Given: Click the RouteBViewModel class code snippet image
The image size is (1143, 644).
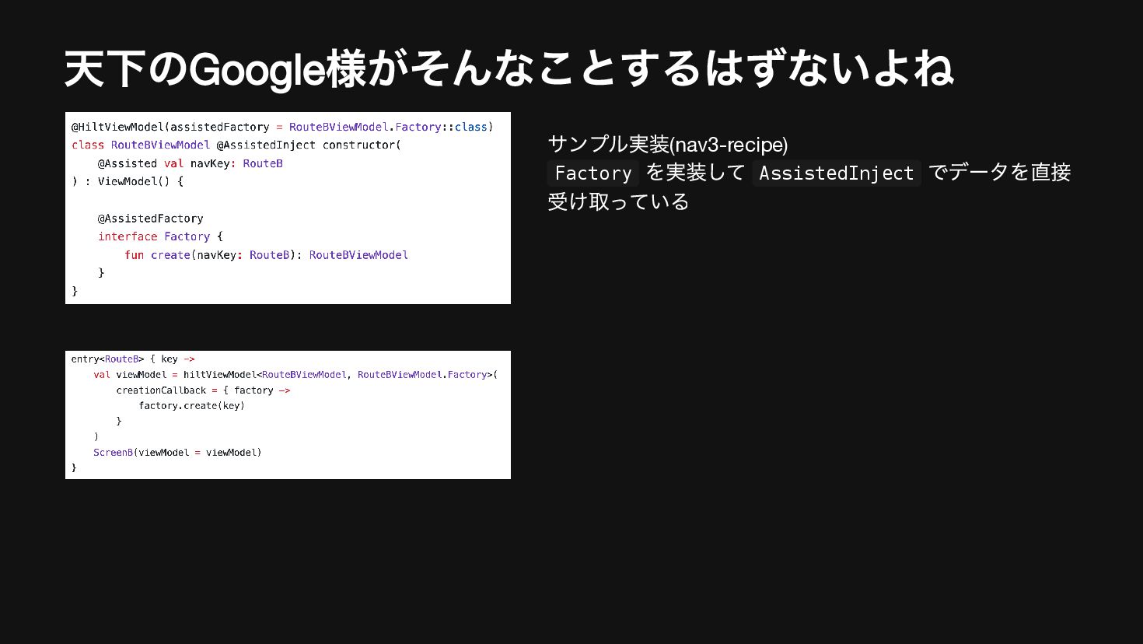Looking at the screenshot, I should pos(288,208).
